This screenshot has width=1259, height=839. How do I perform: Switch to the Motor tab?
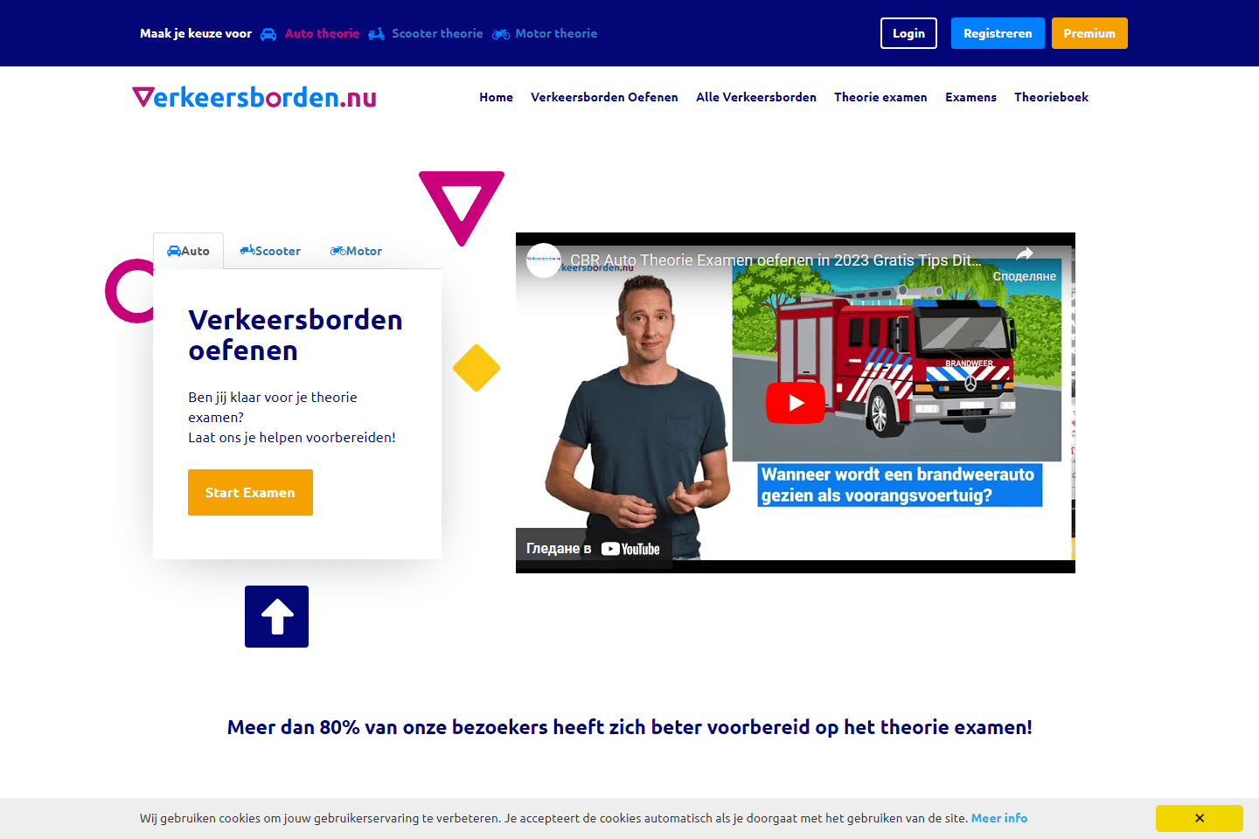(x=356, y=251)
